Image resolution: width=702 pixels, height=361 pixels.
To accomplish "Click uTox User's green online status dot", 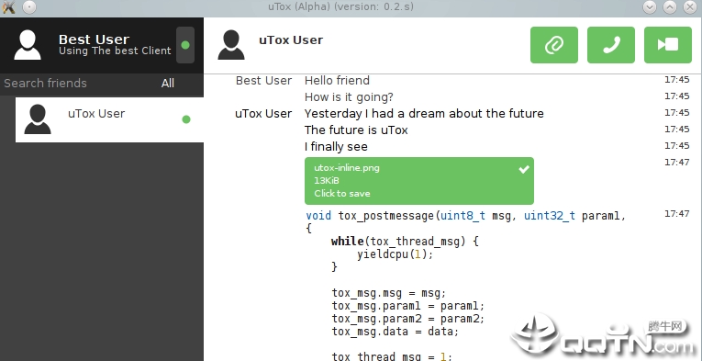I will (x=186, y=119).
